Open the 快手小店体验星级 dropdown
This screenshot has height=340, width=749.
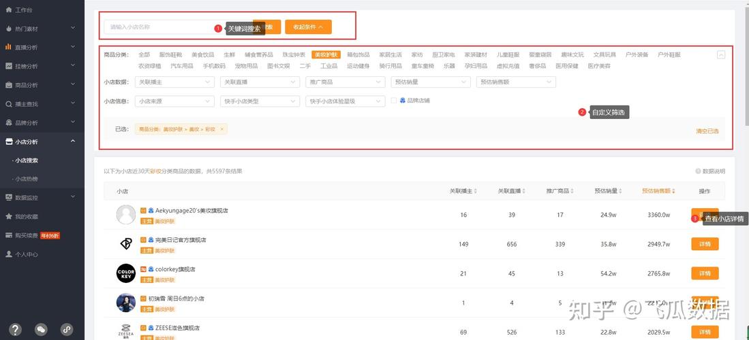coord(346,101)
